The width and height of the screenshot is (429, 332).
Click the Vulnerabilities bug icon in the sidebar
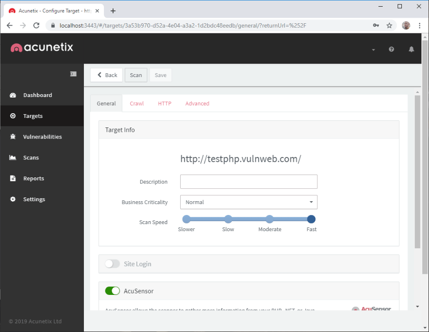pos(13,137)
